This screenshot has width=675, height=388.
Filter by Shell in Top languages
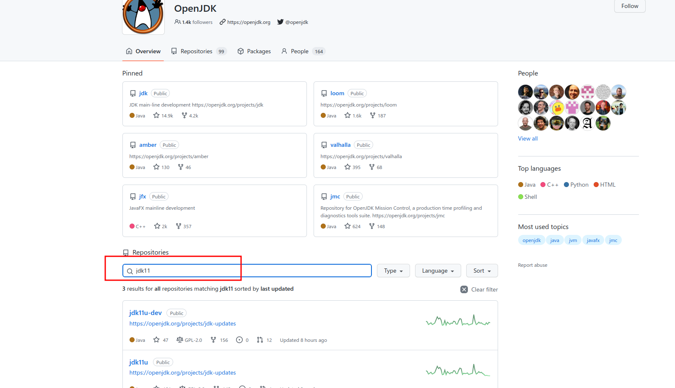click(527, 197)
